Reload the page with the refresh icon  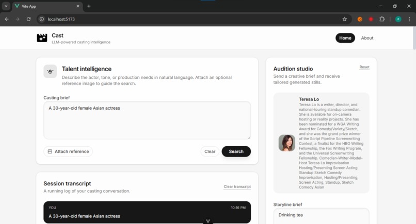pyautogui.click(x=29, y=19)
